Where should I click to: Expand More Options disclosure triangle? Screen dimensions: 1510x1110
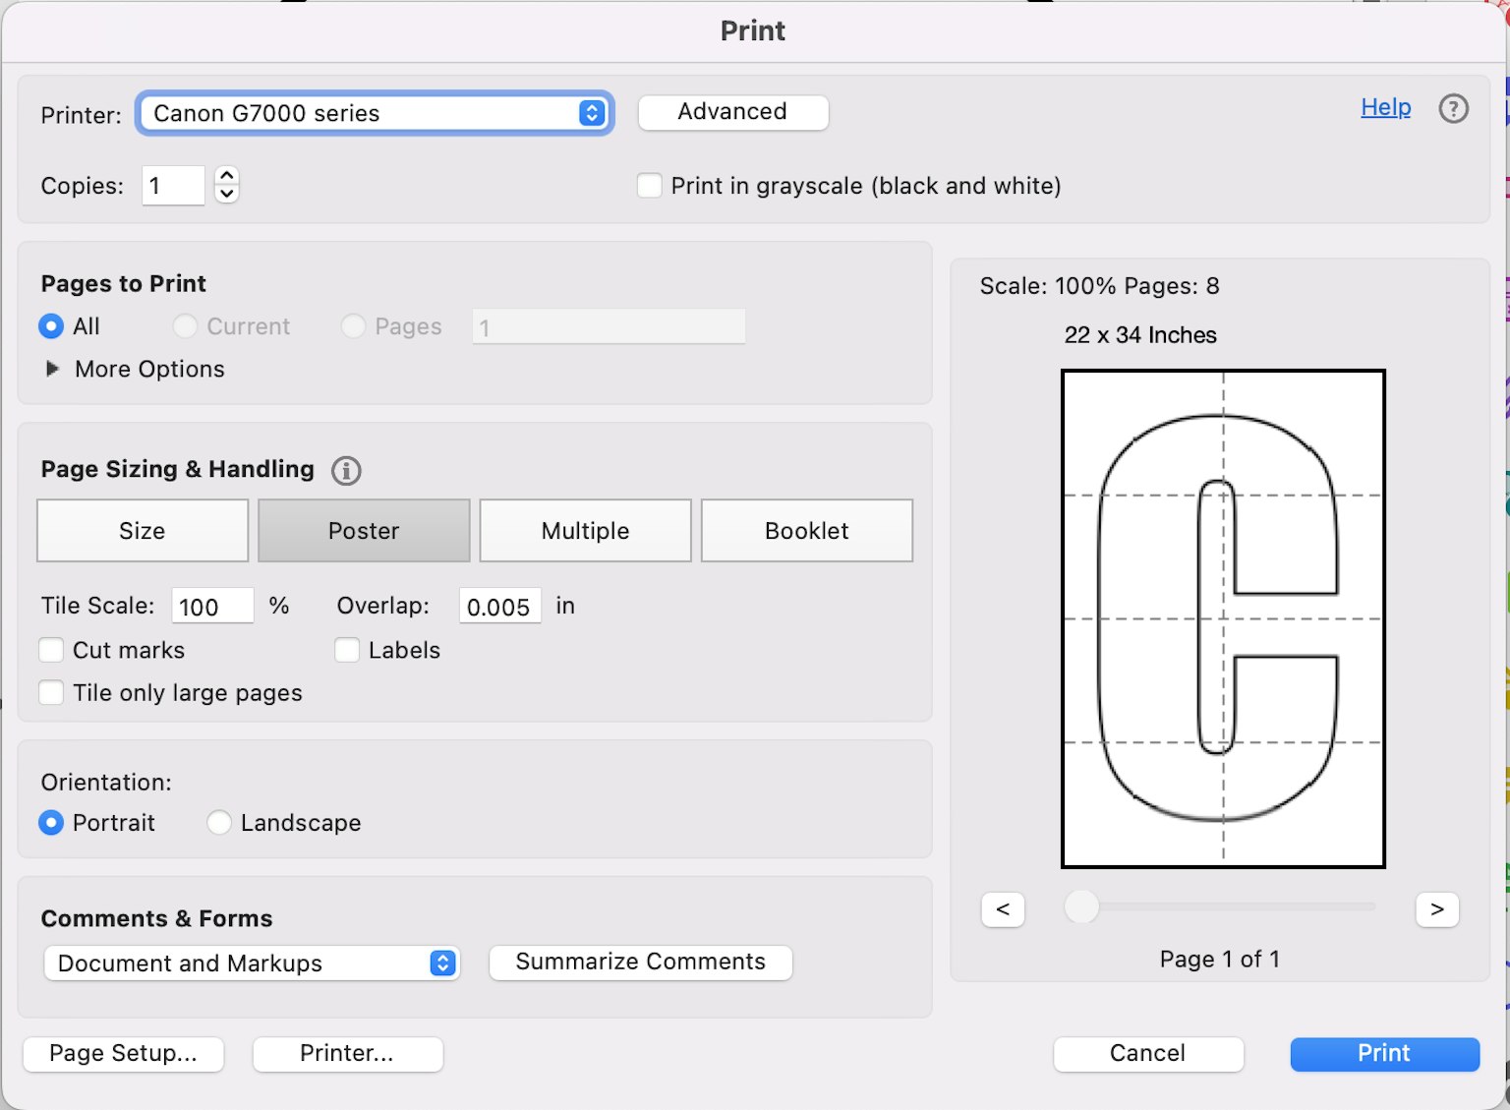tap(53, 369)
